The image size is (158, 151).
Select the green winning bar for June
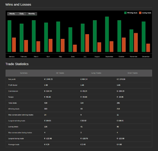[70, 39]
